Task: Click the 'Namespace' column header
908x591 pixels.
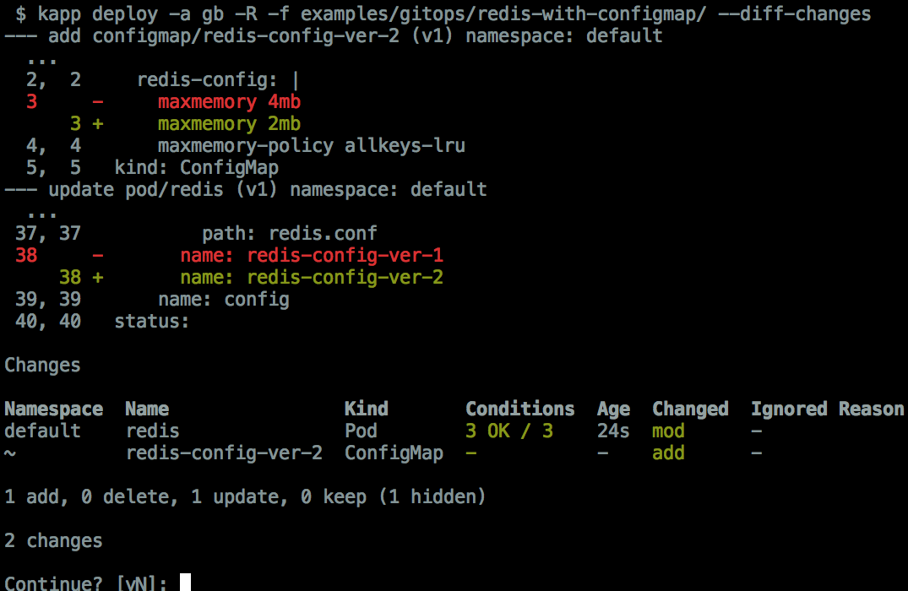Action: click(x=54, y=409)
